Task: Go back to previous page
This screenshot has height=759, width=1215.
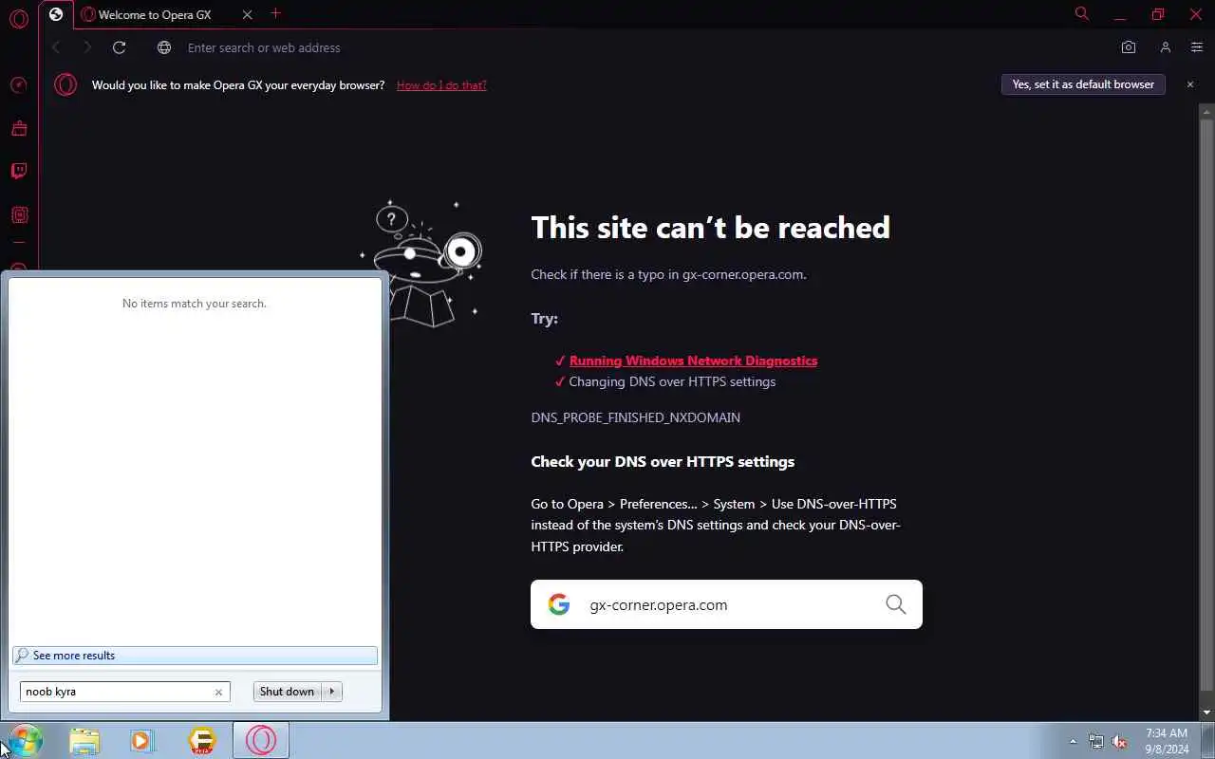Action: 56,47
